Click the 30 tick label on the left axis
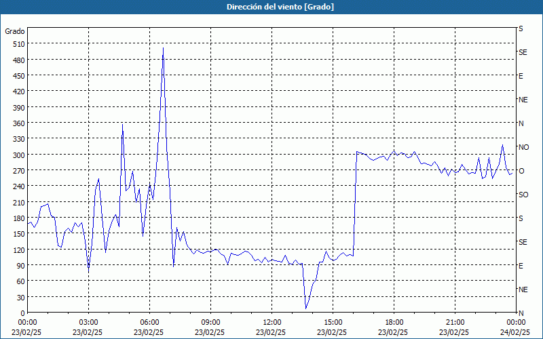Viewport: 543px width, 339px height. pos(19,297)
